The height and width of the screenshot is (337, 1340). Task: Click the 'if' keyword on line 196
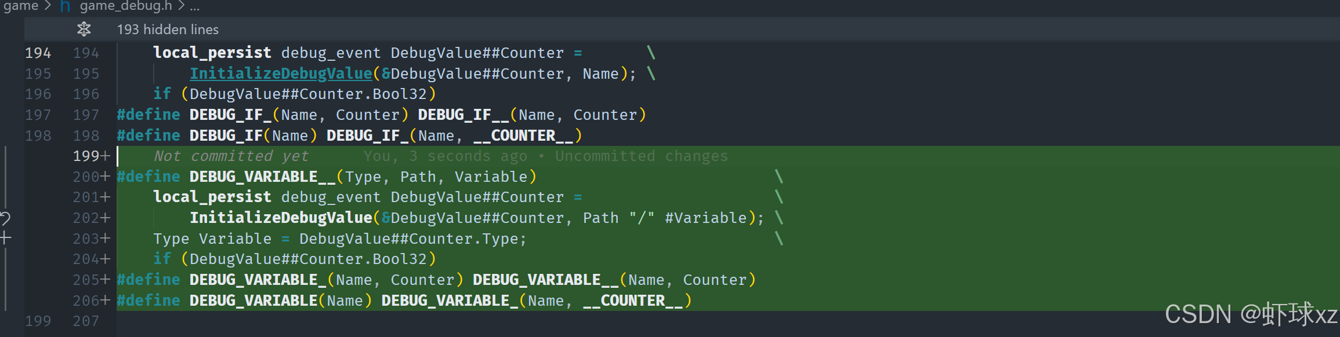(162, 94)
